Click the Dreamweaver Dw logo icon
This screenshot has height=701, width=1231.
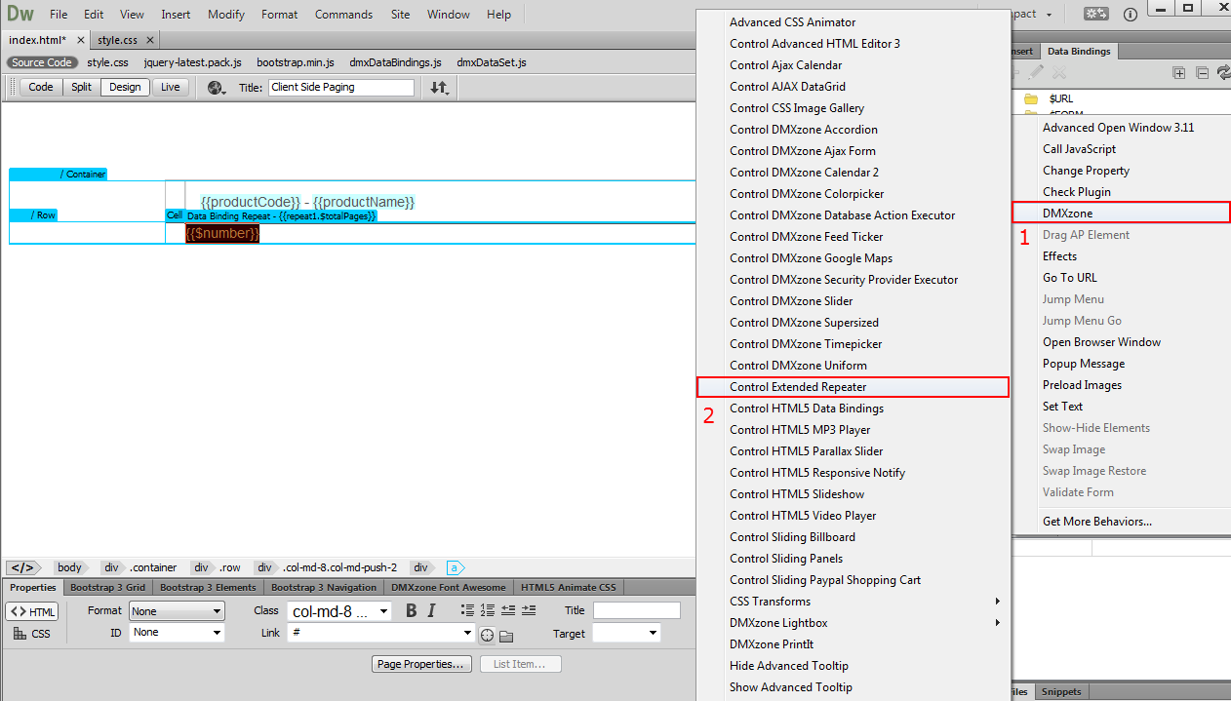[20, 14]
